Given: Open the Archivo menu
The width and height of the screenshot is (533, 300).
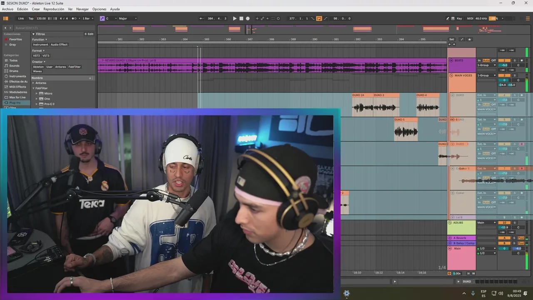Looking at the screenshot, I should tap(7, 9).
